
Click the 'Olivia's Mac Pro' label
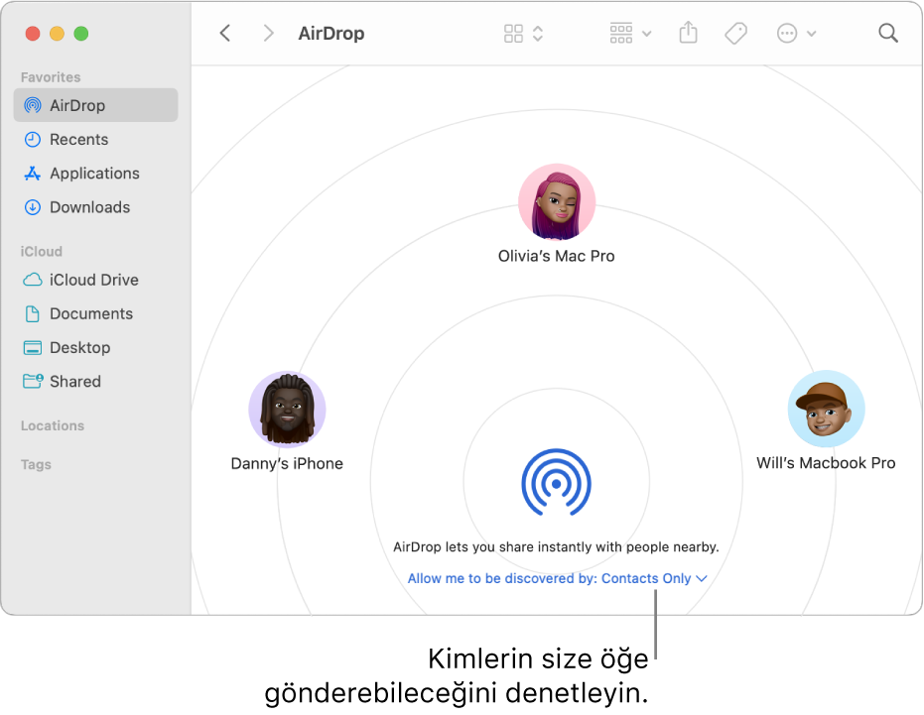[x=556, y=256]
